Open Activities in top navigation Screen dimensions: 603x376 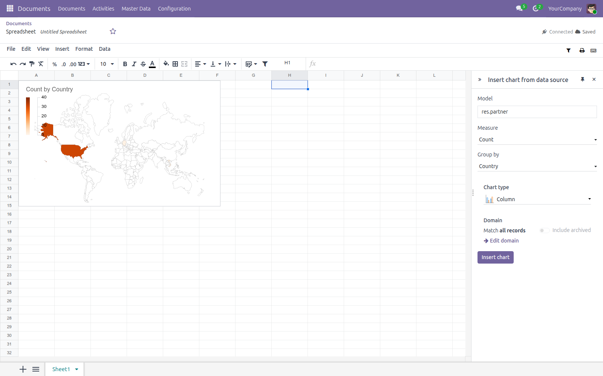coord(103,9)
